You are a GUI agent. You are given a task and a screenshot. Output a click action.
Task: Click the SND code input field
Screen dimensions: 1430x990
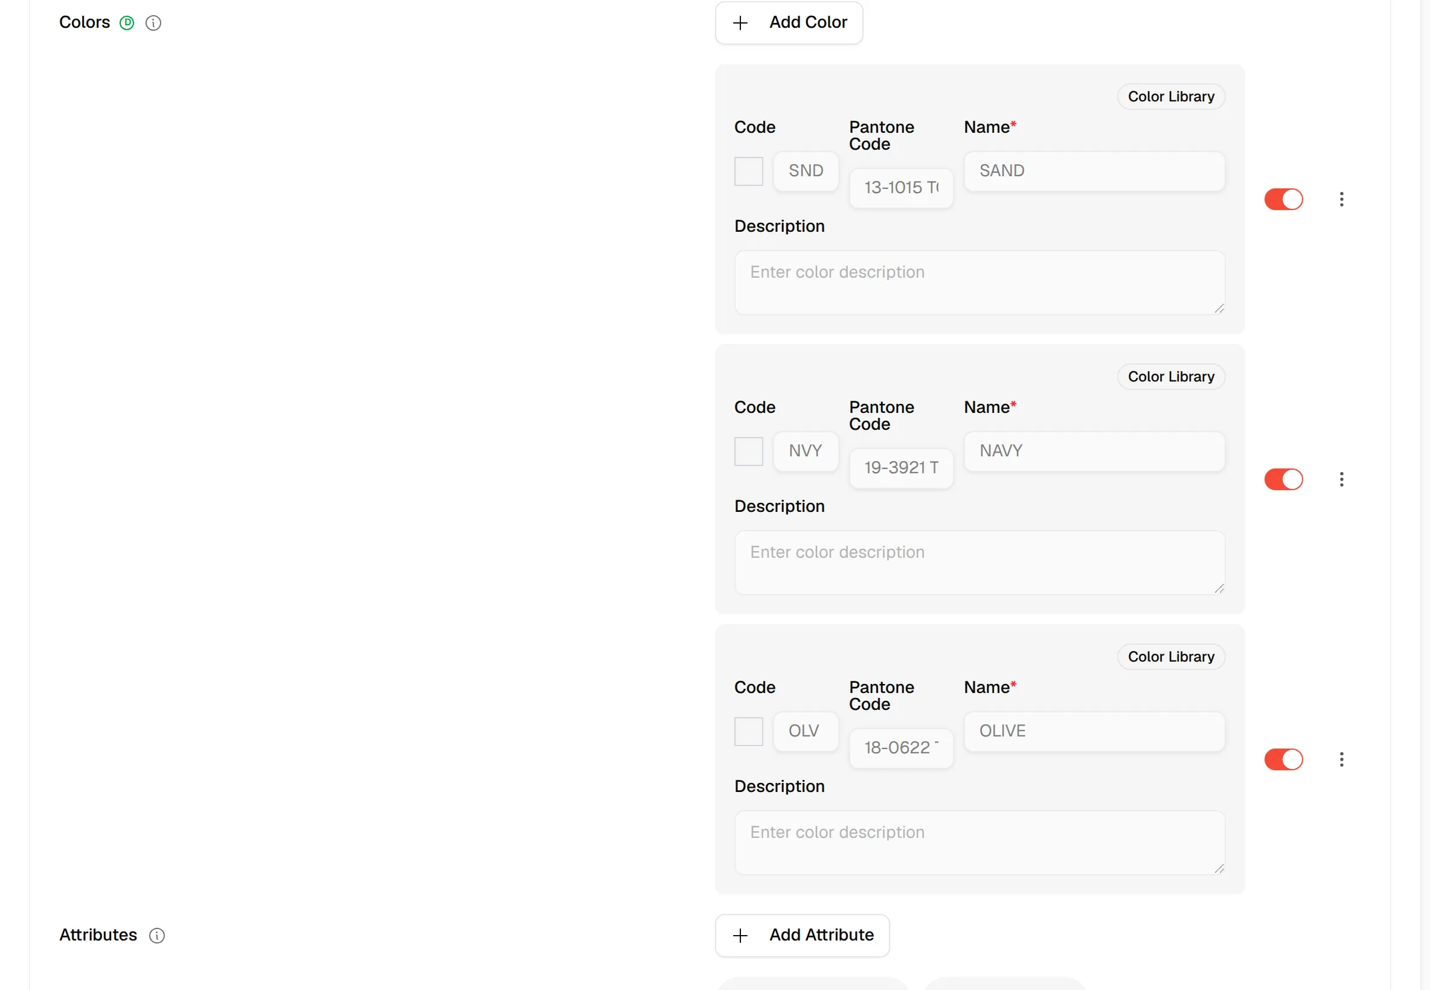[806, 171]
